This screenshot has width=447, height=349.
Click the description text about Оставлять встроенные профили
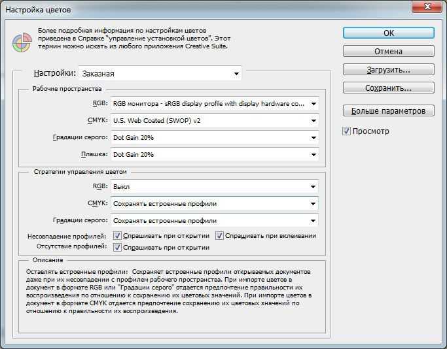click(x=169, y=291)
